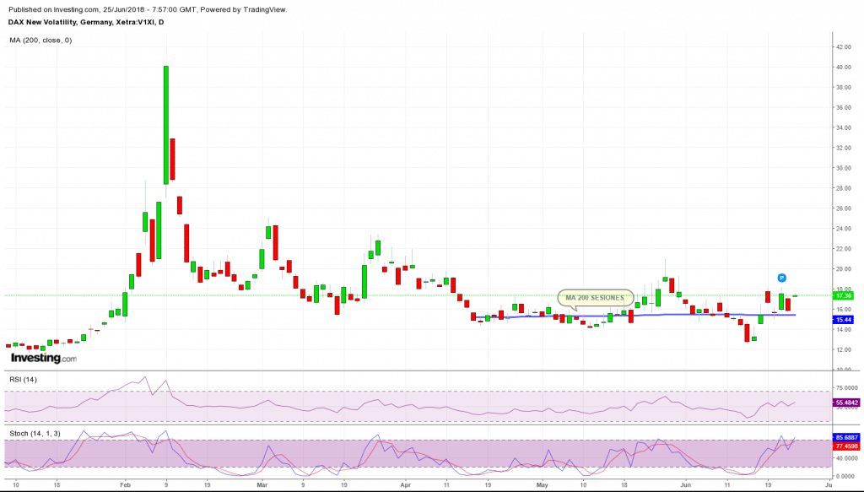Select the Feb label on the date axis
Image resolution: width=864 pixels, height=492 pixels.
tap(125, 486)
